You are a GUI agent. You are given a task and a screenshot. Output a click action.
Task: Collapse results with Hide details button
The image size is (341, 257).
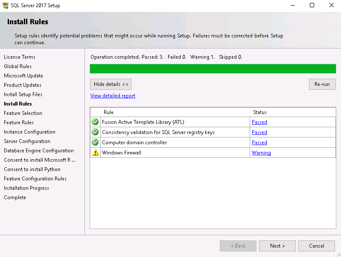point(111,84)
